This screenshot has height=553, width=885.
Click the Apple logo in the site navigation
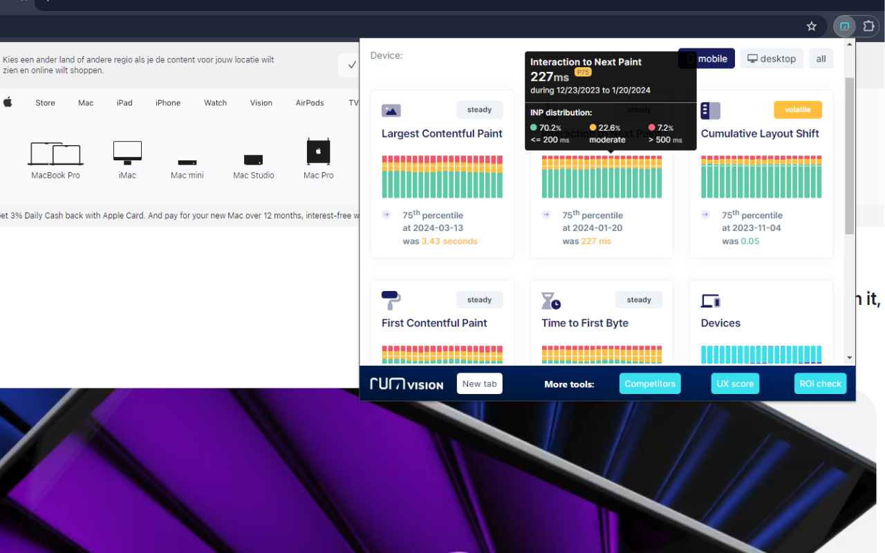[x=8, y=102]
